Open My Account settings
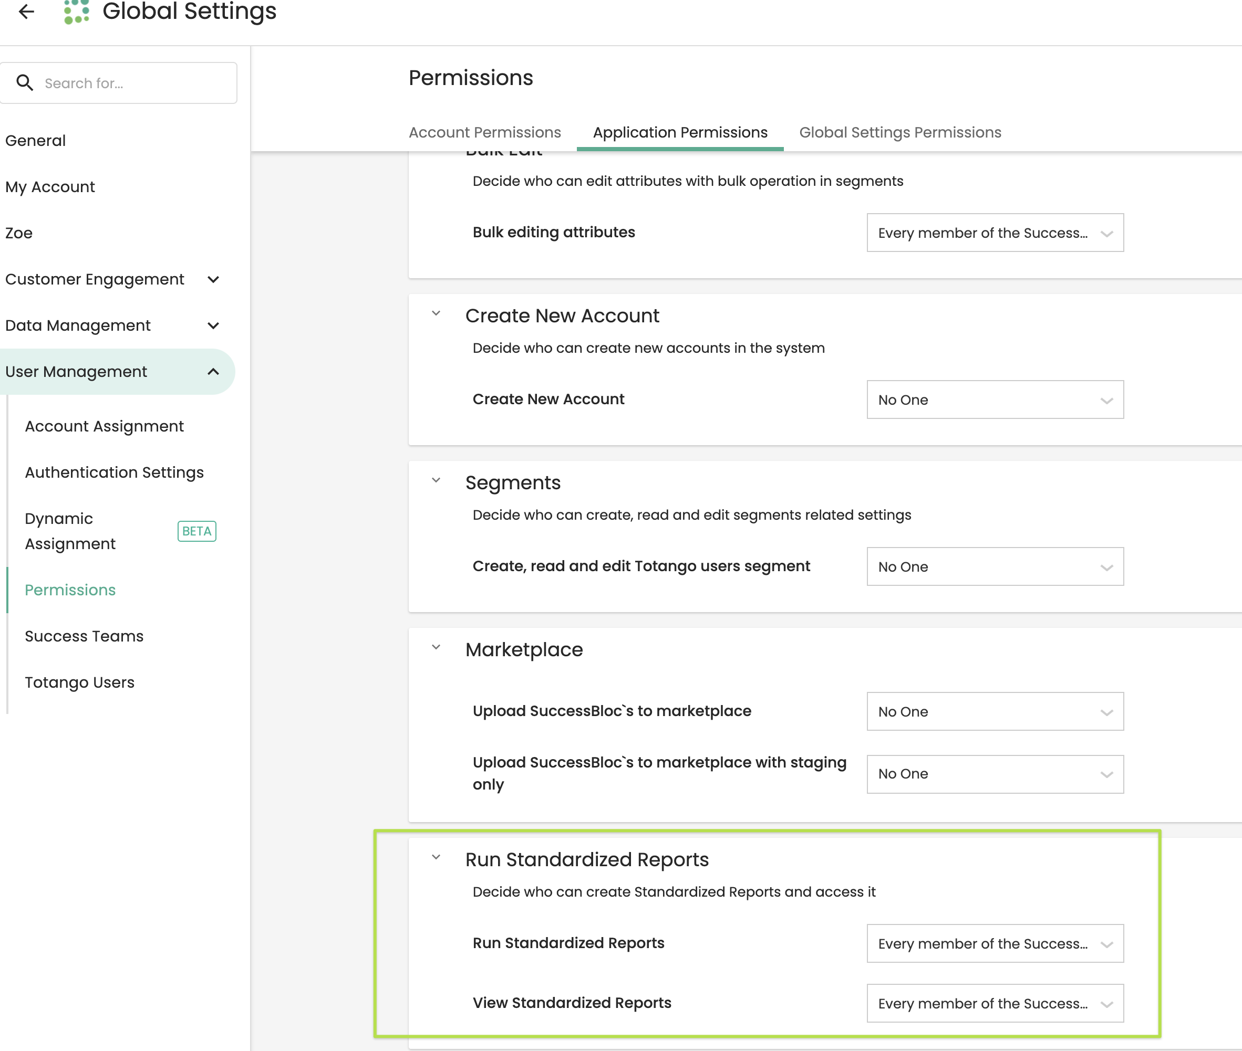The image size is (1242, 1051). coord(50,187)
